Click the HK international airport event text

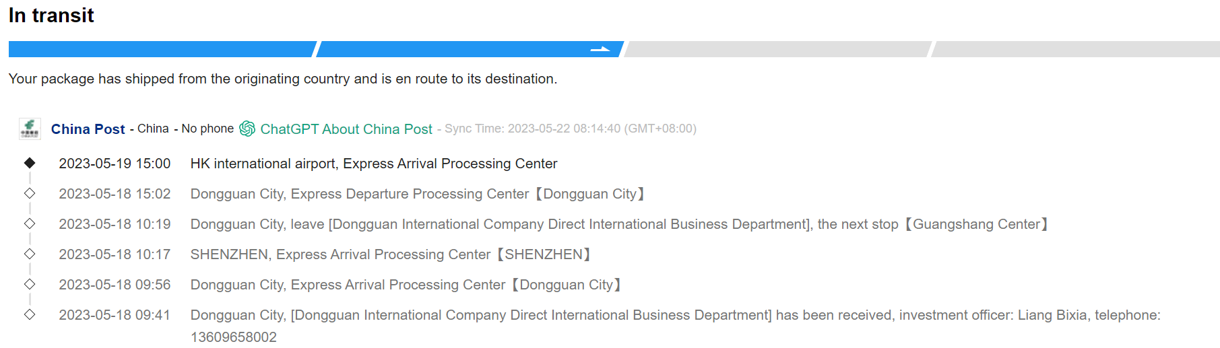(x=374, y=164)
